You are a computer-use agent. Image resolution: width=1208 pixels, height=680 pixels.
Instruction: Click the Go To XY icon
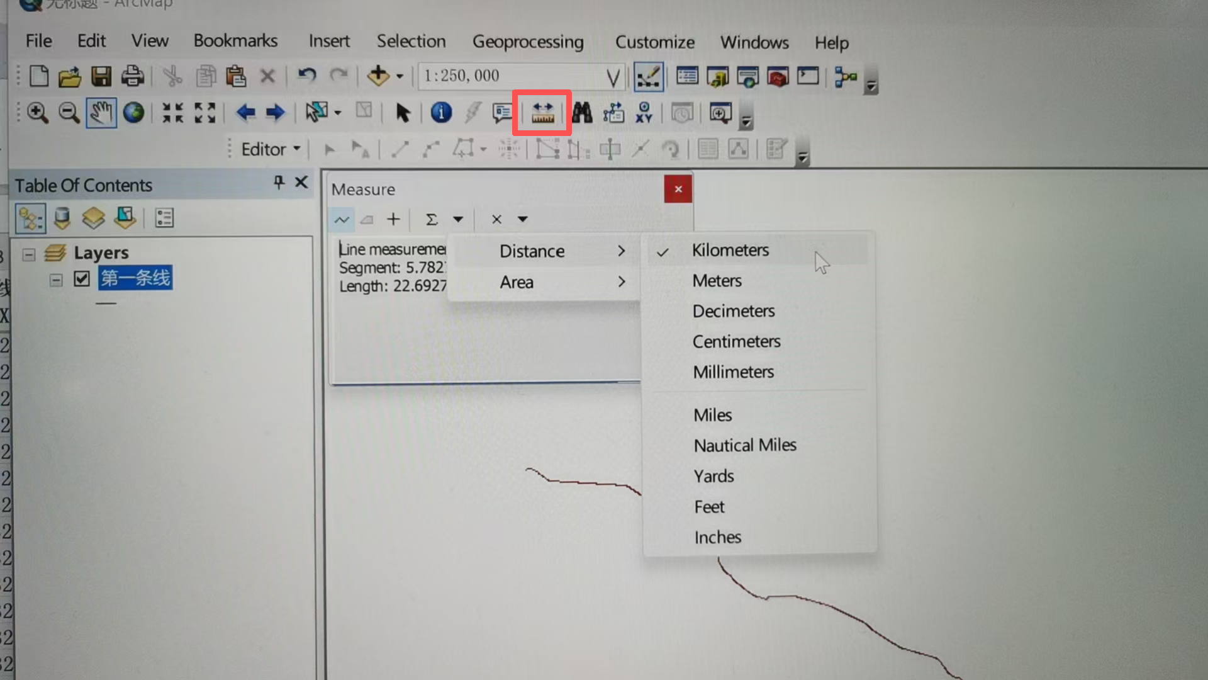coord(644,113)
